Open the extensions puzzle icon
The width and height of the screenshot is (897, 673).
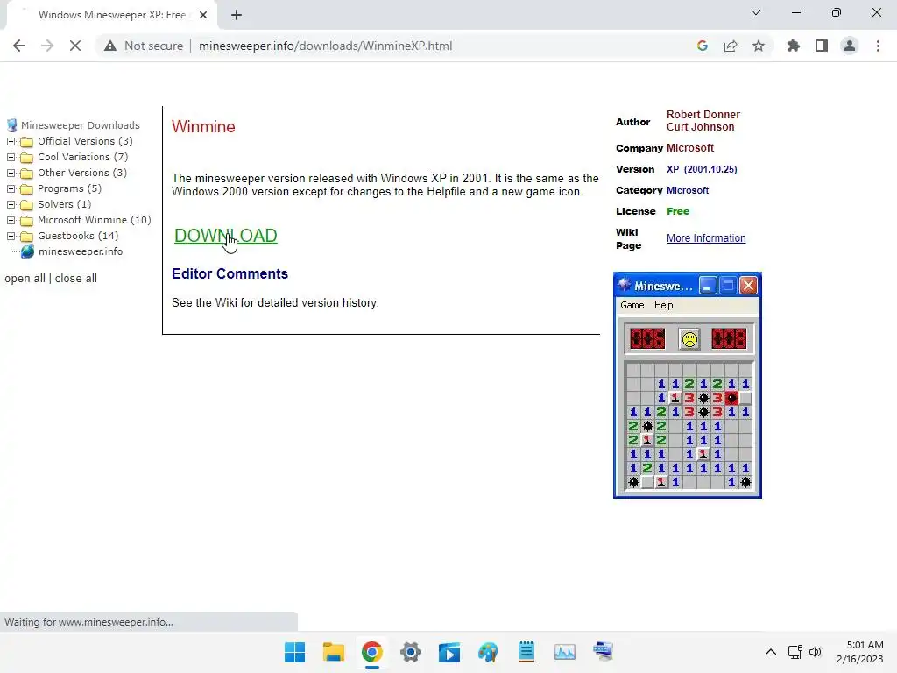(794, 46)
